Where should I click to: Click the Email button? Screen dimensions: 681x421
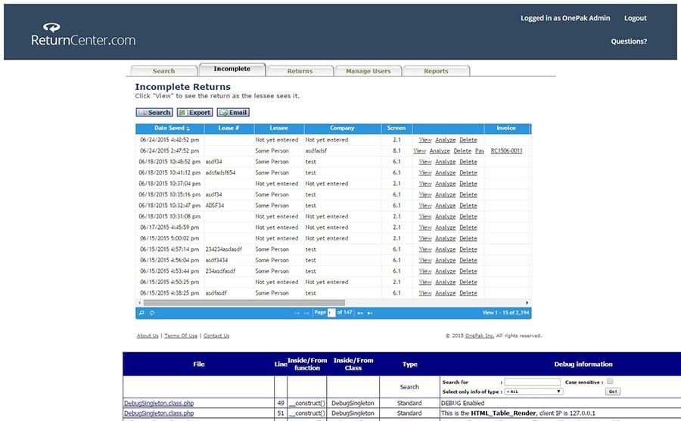[x=233, y=113]
